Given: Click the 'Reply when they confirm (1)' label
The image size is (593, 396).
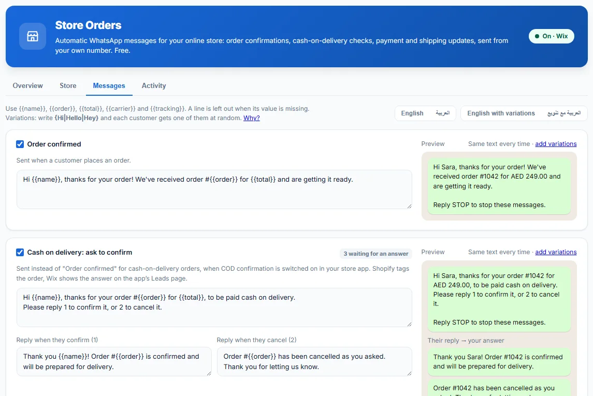Looking at the screenshot, I should [57, 340].
